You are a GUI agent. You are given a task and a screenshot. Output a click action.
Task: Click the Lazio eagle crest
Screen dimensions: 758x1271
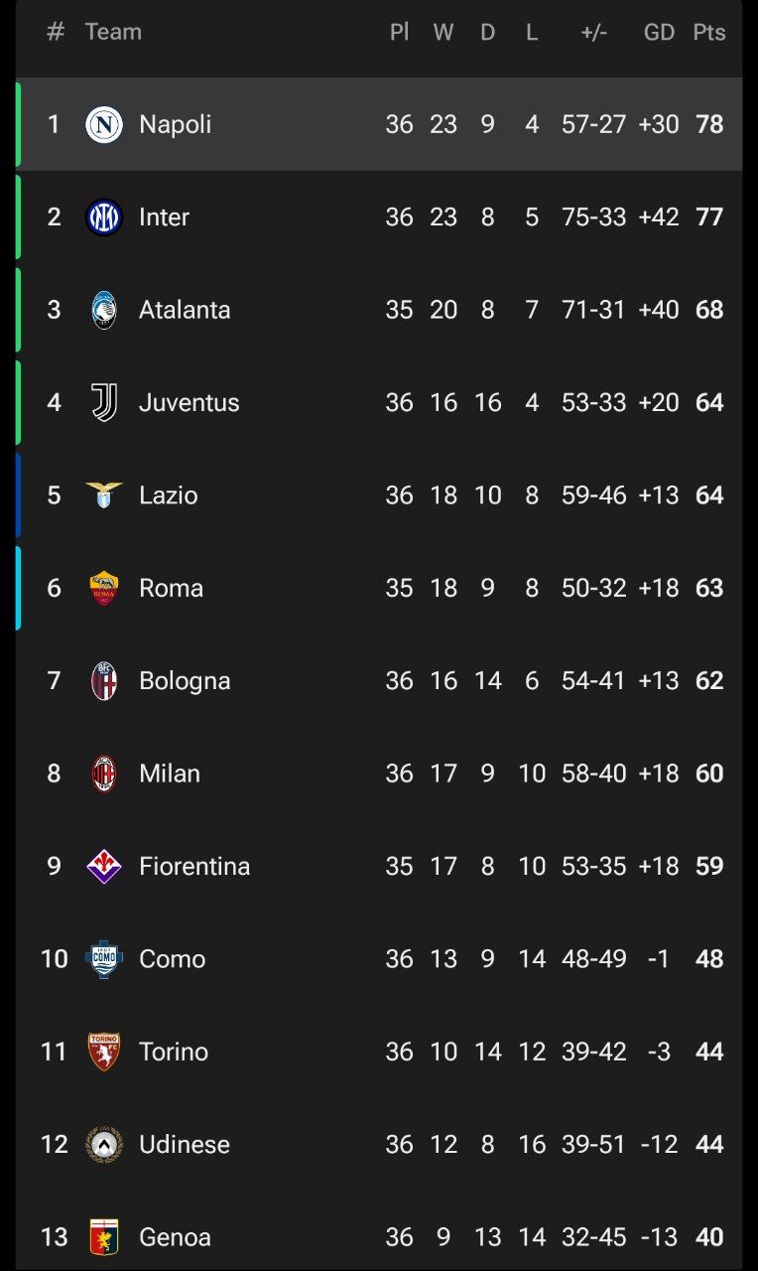(x=104, y=494)
